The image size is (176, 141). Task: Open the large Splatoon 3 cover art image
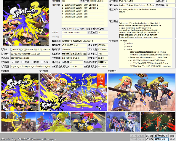coord(26,23)
